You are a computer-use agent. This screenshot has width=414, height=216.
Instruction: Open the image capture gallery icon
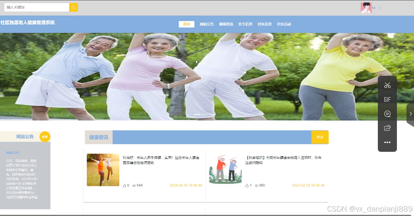[387, 128]
